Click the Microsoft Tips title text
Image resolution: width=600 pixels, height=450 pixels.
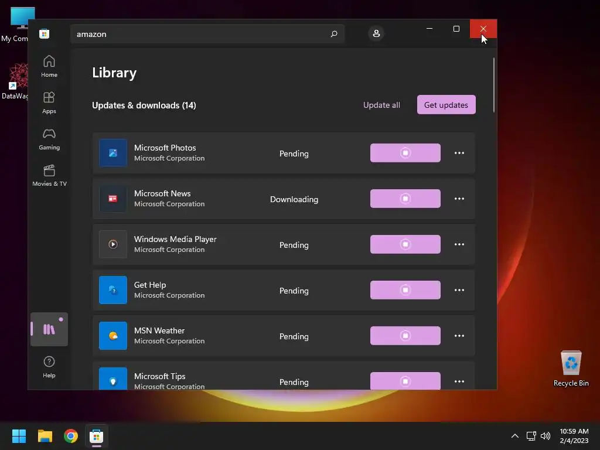click(x=159, y=376)
